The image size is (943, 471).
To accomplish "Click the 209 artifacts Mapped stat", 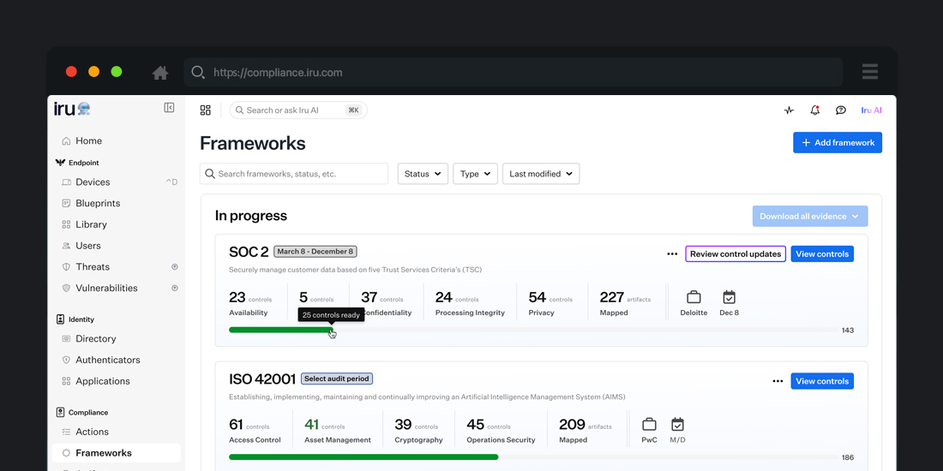I will (x=586, y=431).
